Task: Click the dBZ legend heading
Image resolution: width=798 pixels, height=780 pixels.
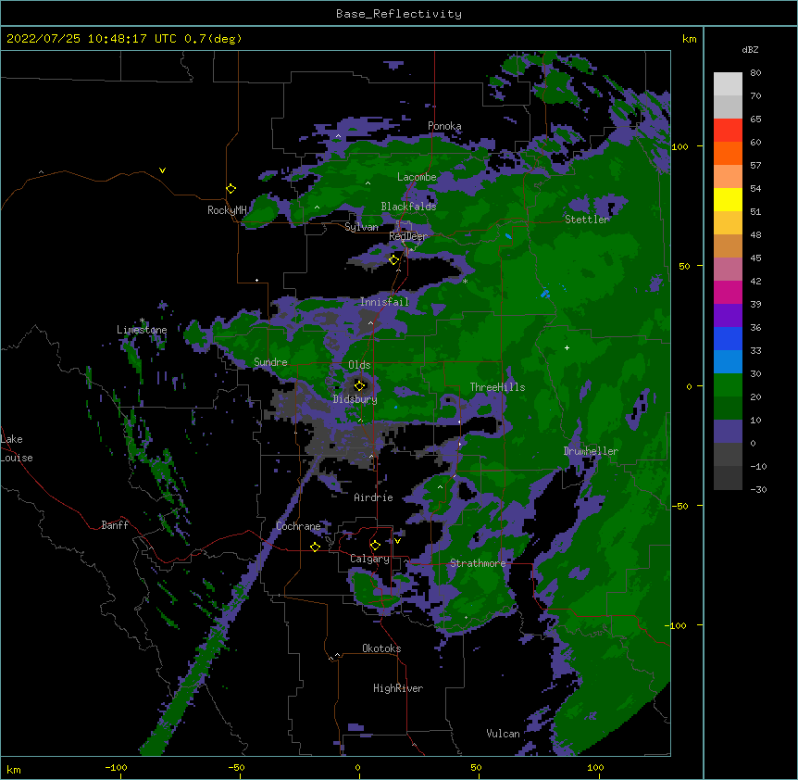Action: (750, 50)
